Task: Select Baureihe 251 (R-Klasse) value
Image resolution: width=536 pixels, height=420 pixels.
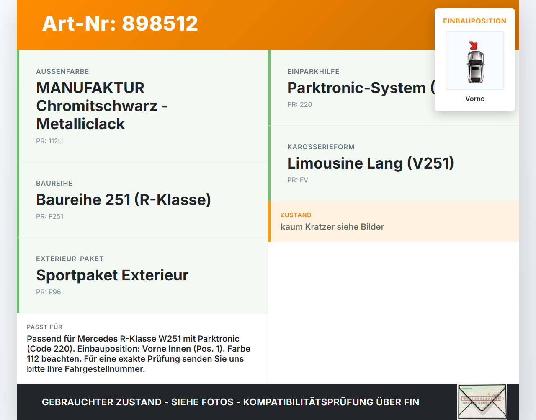Action: [x=124, y=200]
